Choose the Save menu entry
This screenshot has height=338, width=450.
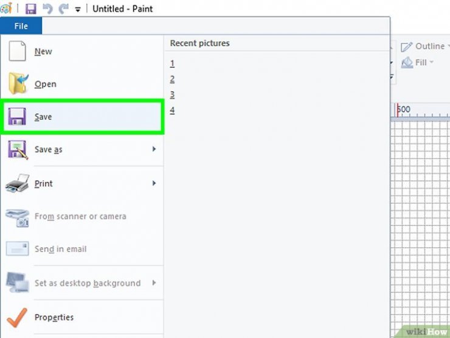point(82,116)
